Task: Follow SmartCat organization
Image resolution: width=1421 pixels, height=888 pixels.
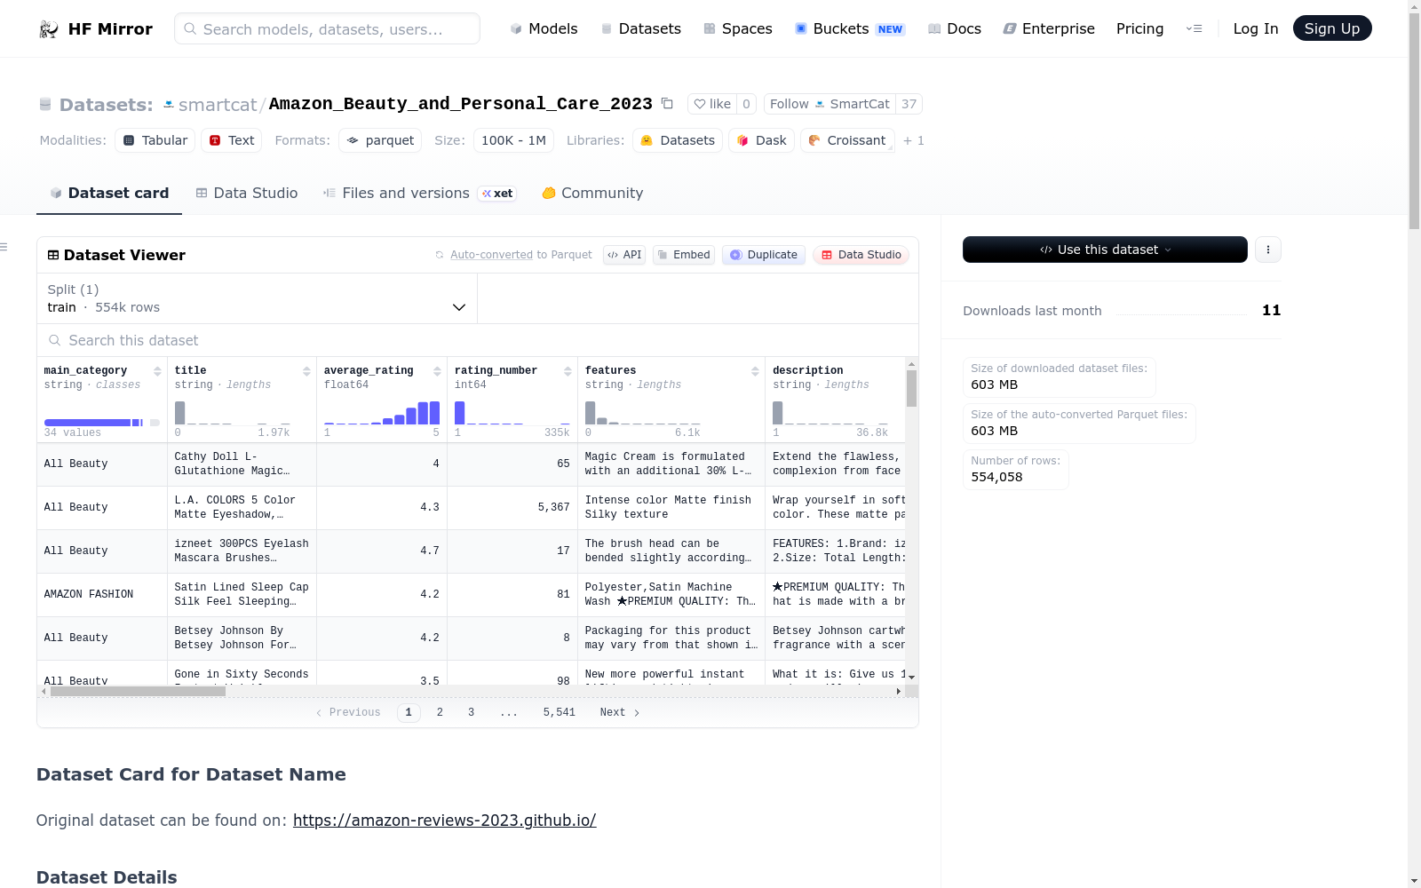Action: 830,104
